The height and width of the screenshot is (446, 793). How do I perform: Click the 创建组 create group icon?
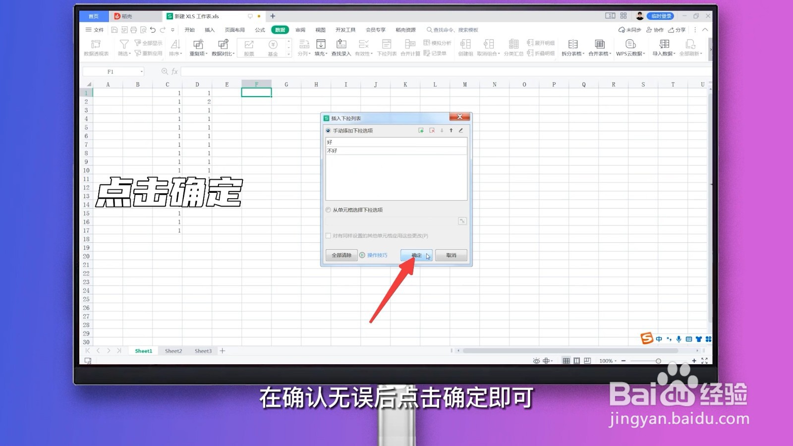click(465, 48)
